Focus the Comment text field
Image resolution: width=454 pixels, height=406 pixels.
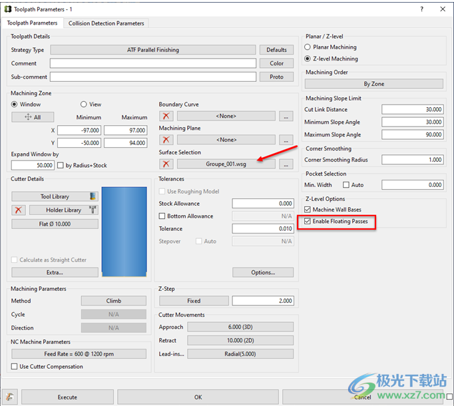coord(153,63)
